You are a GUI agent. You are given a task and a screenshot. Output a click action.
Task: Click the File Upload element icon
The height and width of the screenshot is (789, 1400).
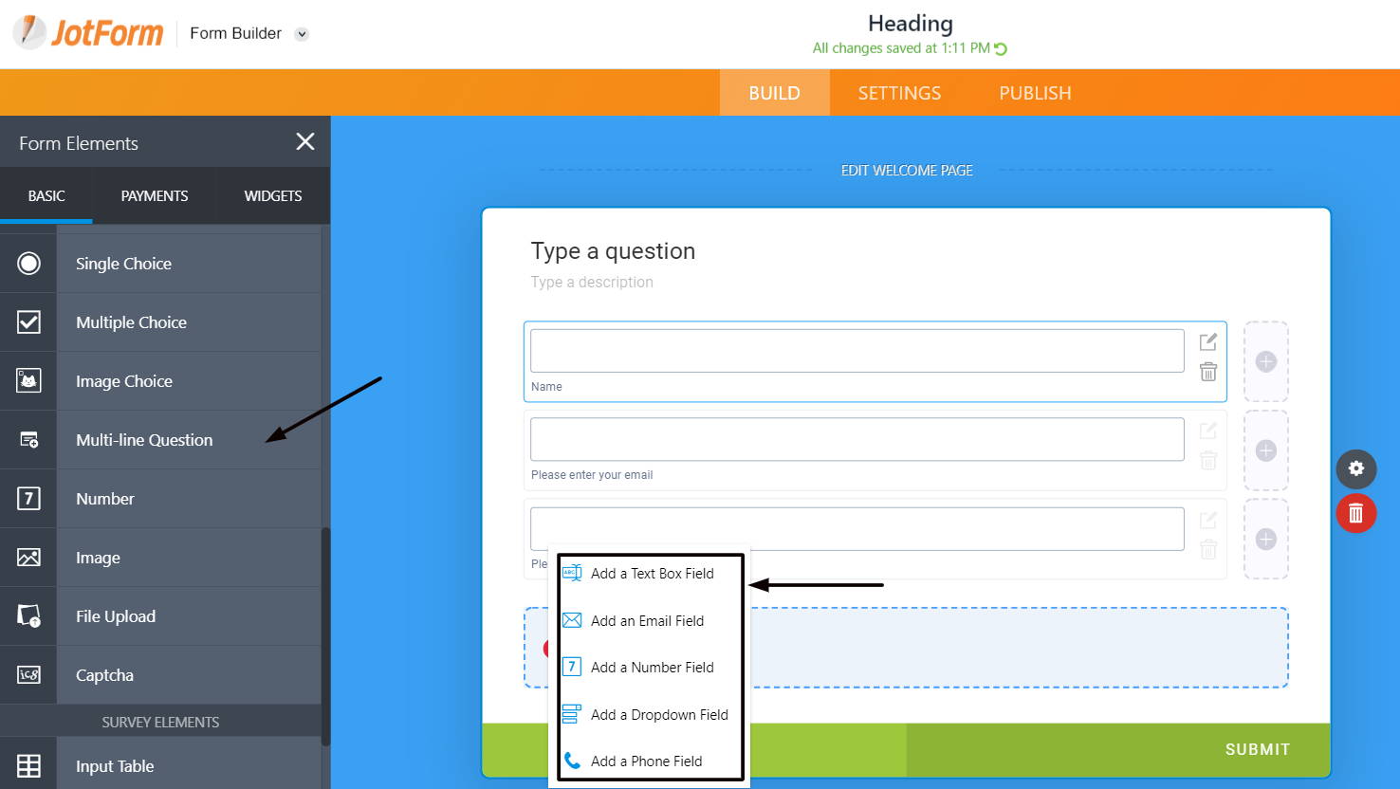click(28, 616)
